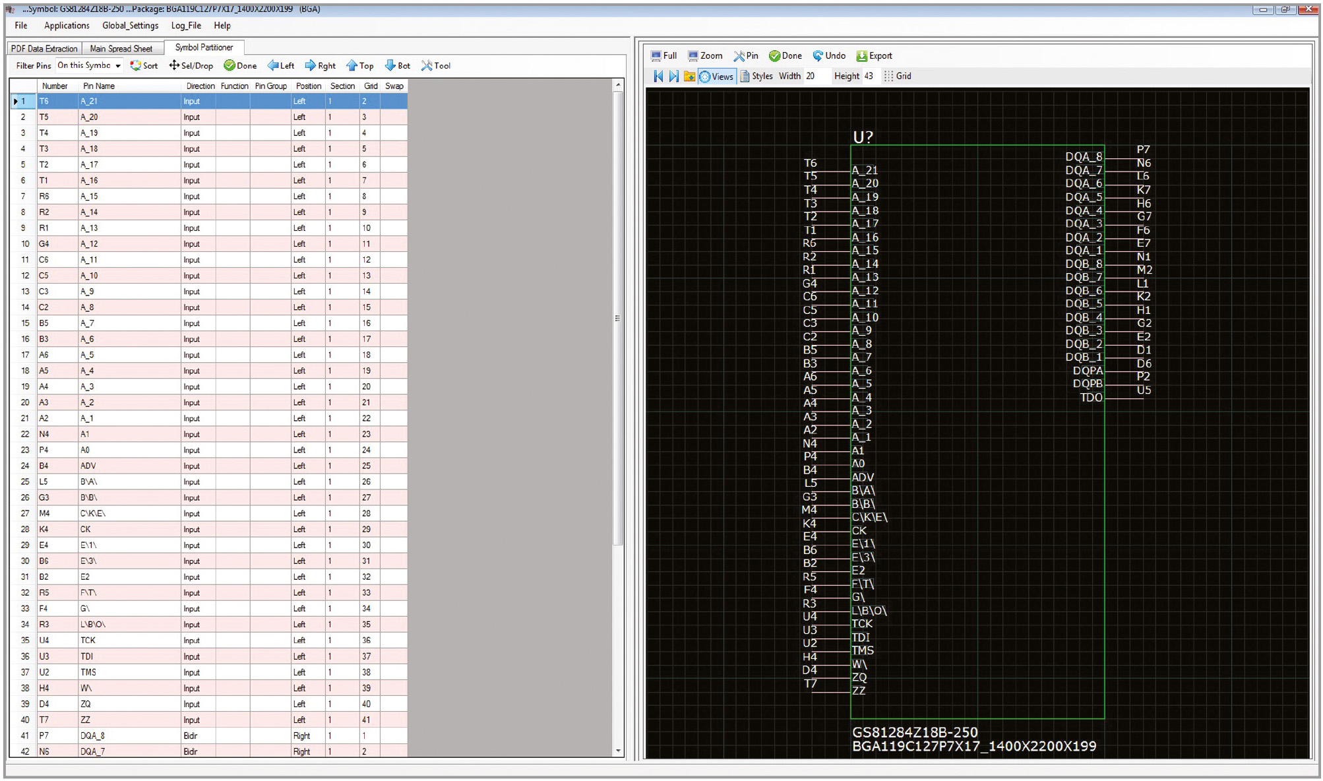Click the Pin Group column header
This screenshot has height=781, width=1323.
pyautogui.click(x=270, y=86)
